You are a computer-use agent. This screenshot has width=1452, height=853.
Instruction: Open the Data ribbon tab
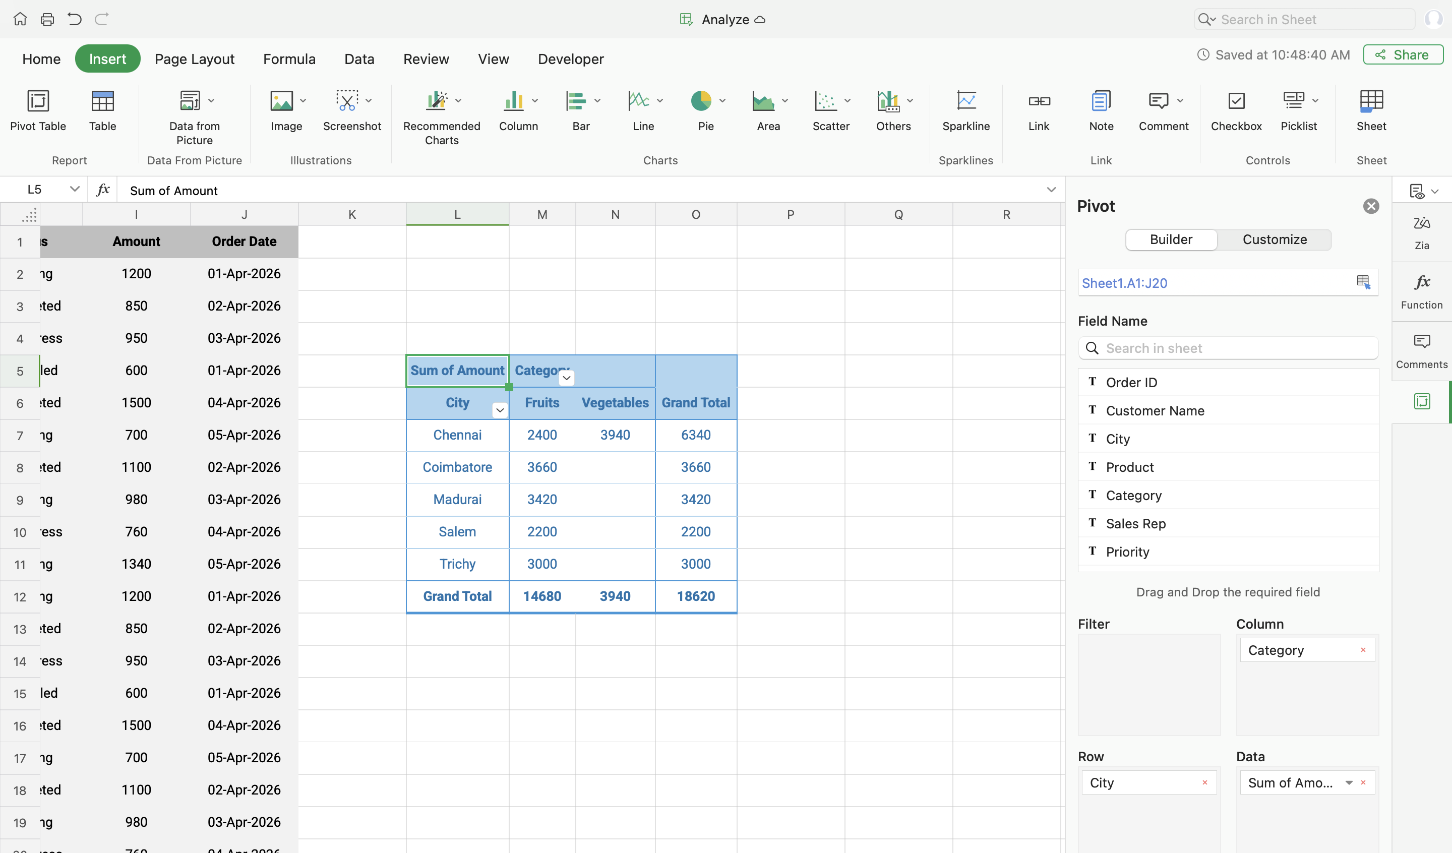pos(359,59)
